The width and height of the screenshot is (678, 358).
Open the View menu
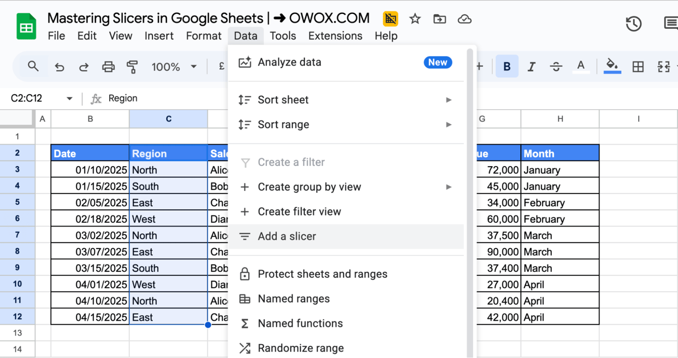[x=121, y=36]
